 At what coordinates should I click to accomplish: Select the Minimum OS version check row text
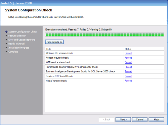tap(59, 53)
